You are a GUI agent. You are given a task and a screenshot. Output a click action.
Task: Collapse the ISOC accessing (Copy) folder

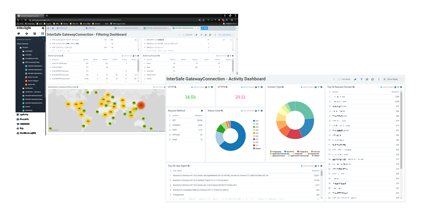pyautogui.click(x=31, y=62)
